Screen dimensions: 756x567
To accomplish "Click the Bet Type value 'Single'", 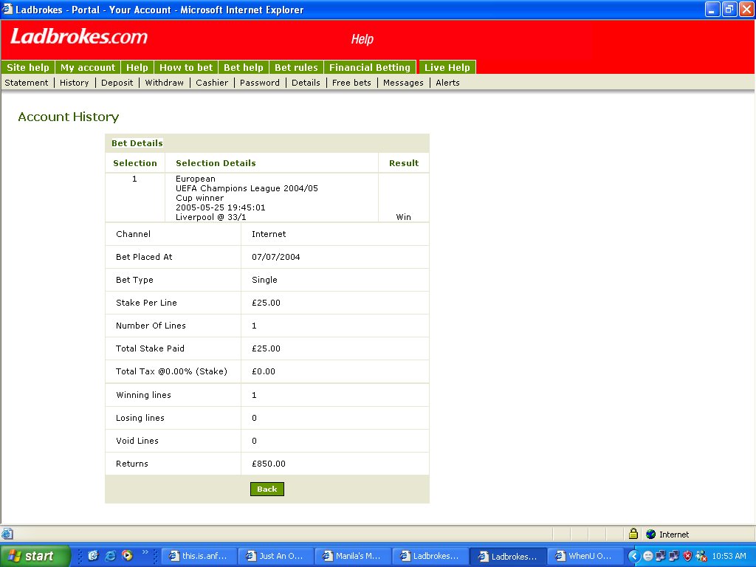I will 265,280.
